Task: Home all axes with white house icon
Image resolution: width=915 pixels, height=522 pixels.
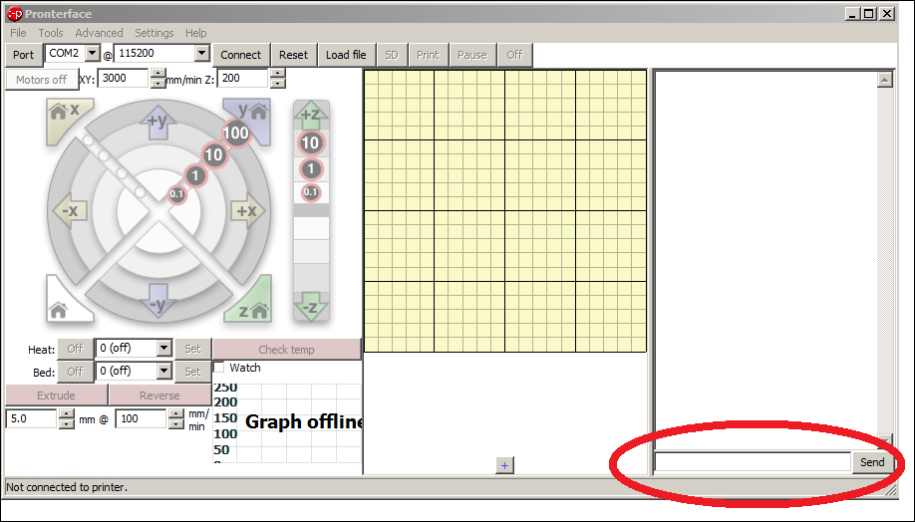Action: tap(66, 302)
